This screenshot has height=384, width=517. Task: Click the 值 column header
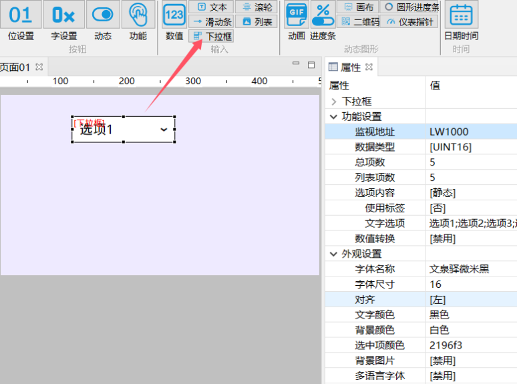tap(472, 85)
